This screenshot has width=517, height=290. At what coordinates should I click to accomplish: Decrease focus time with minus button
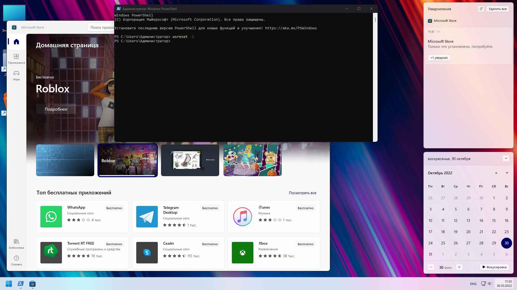(x=431, y=267)
